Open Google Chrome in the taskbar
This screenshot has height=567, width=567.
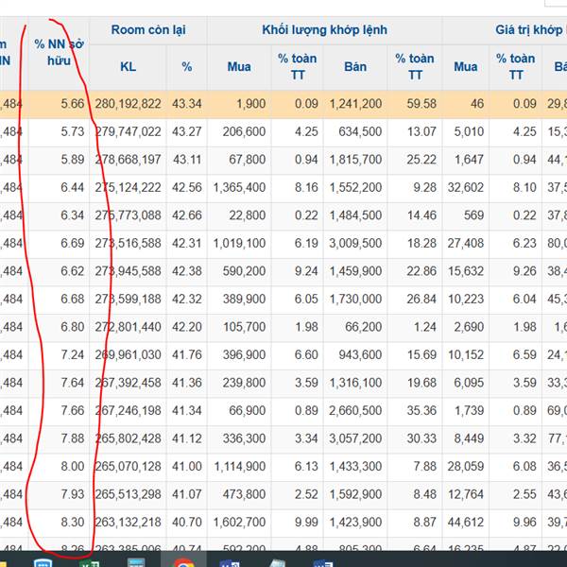[183, 560]
